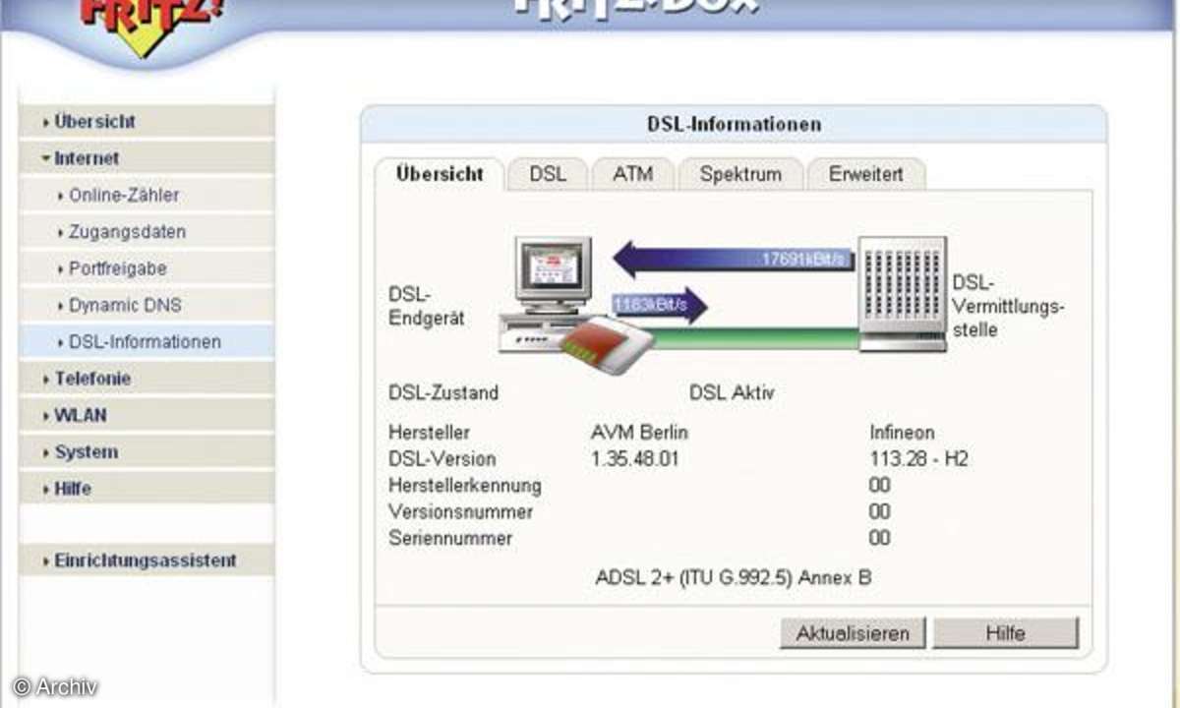The height and width of the screenshot is (708, 1180).
Task: Open the Dynamic DNS page
Action: (147, 305)
